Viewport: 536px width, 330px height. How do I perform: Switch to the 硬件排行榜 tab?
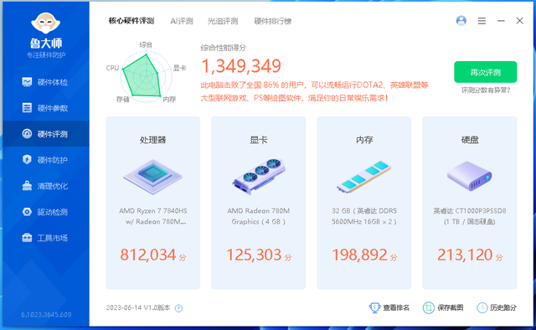click(273, 21)
